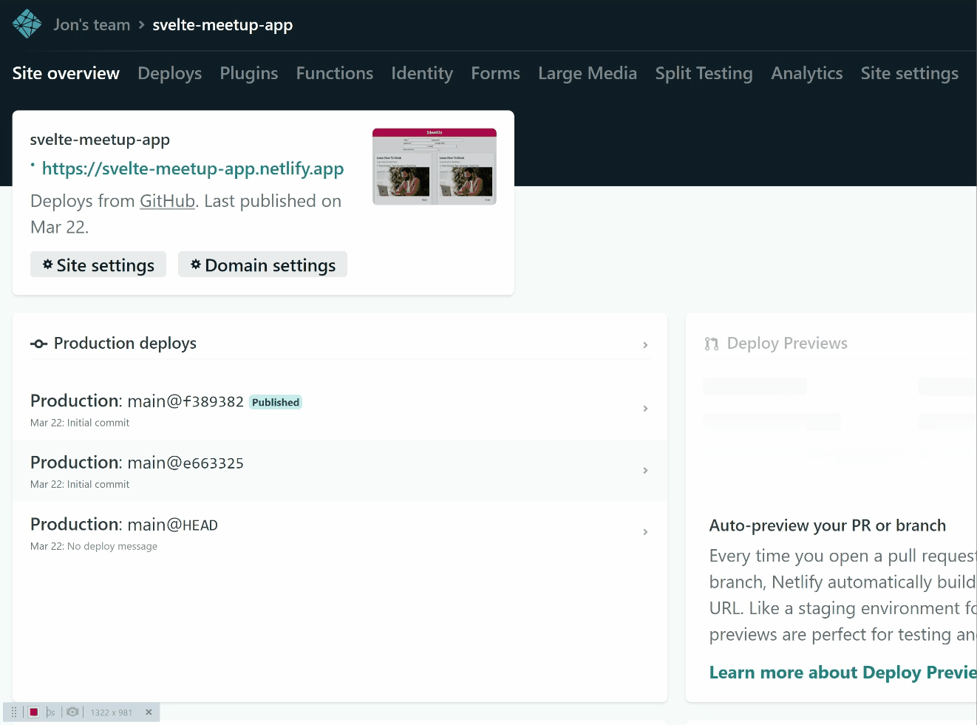
Task: Expand chevron for main@e663325 deploy
Action: pyautogui.click(x=645, y=471)
